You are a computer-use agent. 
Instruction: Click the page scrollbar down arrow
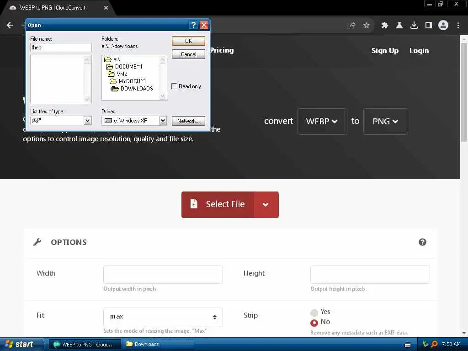pos(464,333)
